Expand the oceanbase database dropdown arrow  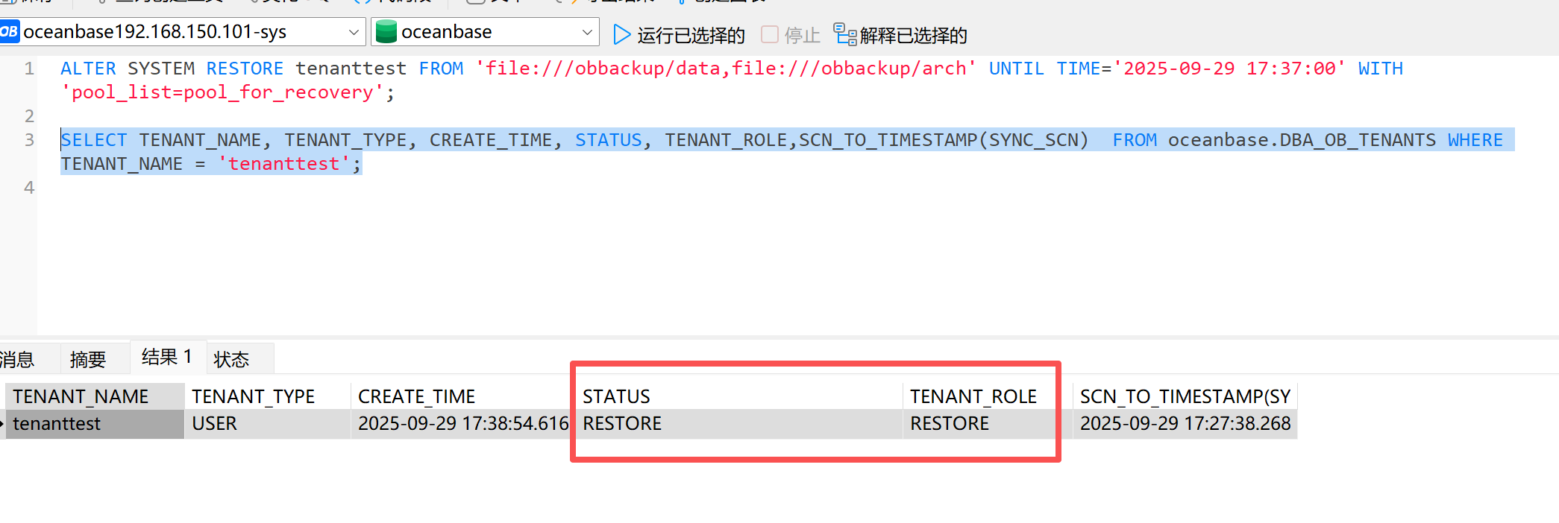point(587,32)
